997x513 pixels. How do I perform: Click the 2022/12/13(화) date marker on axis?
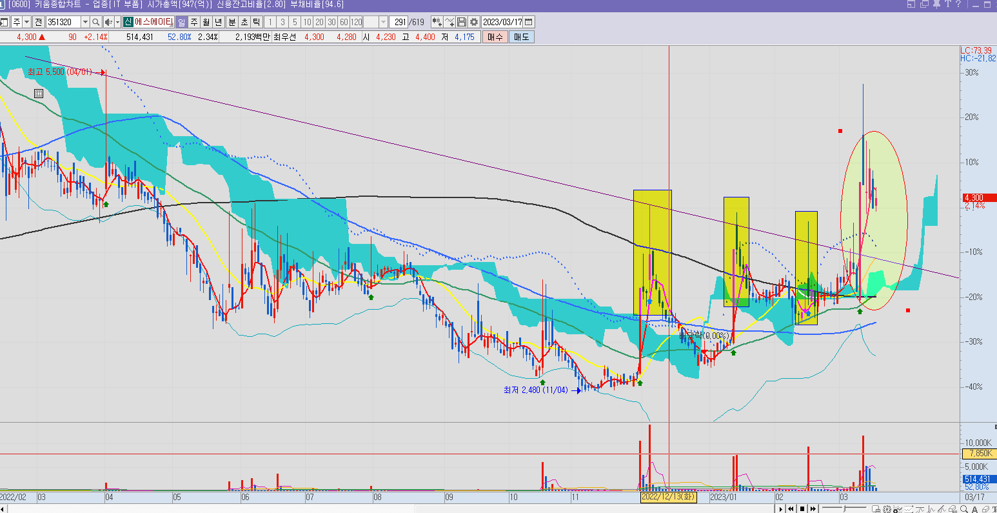(668, 498)
